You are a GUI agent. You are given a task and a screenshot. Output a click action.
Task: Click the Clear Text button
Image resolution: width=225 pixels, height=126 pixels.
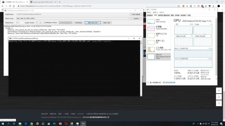[x=106, y=22]
